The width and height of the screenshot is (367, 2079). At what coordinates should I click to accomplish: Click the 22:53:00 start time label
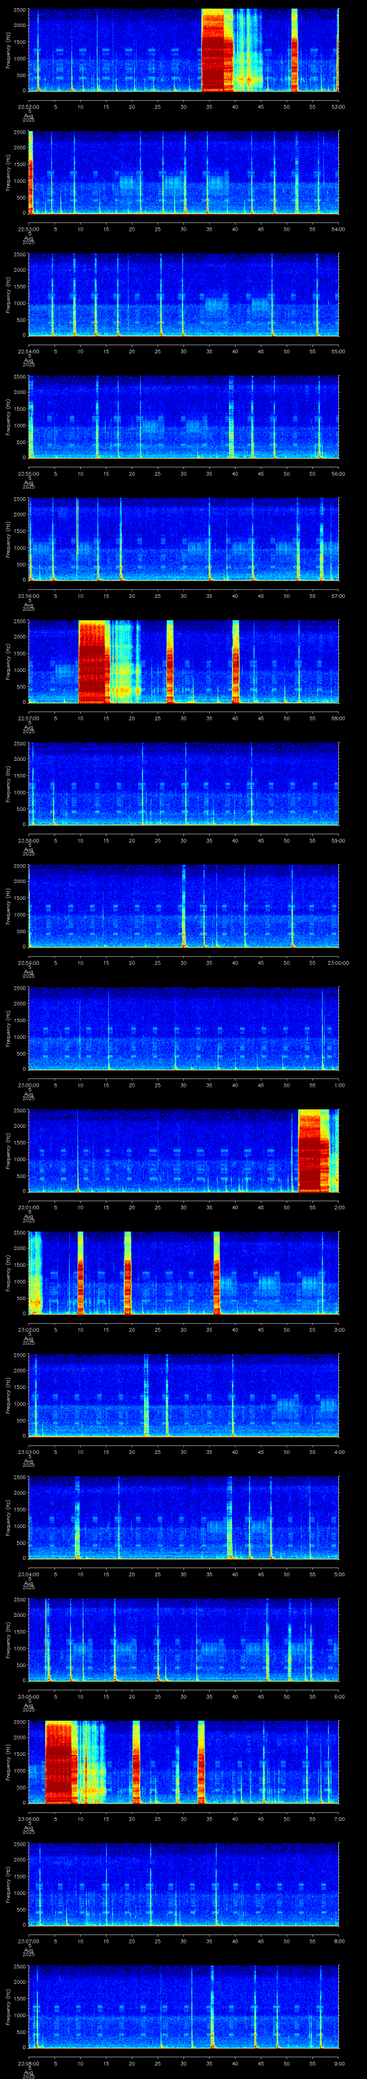point(28,229)
